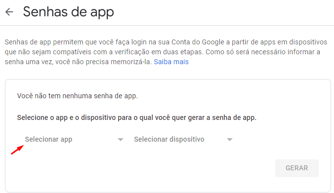Open the Selecionar app dropdown
The width and height of the screenshot is (334, 193).
coord(74,139)
